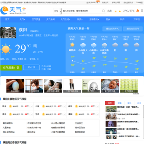Click the sun icon for 07月26日 forecast
Screen dimensions: 144x144
click(x=72, y=45)
